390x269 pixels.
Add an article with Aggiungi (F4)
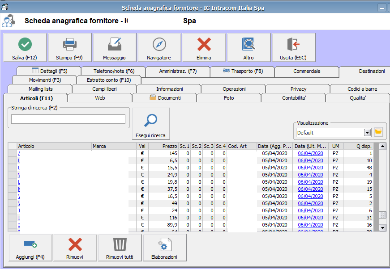tap(30, 248)
